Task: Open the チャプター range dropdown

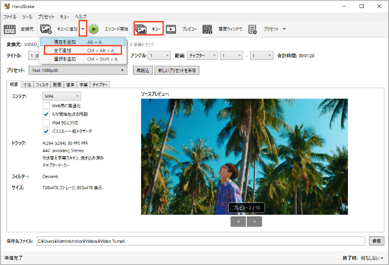Action: (x=202, y=55)
